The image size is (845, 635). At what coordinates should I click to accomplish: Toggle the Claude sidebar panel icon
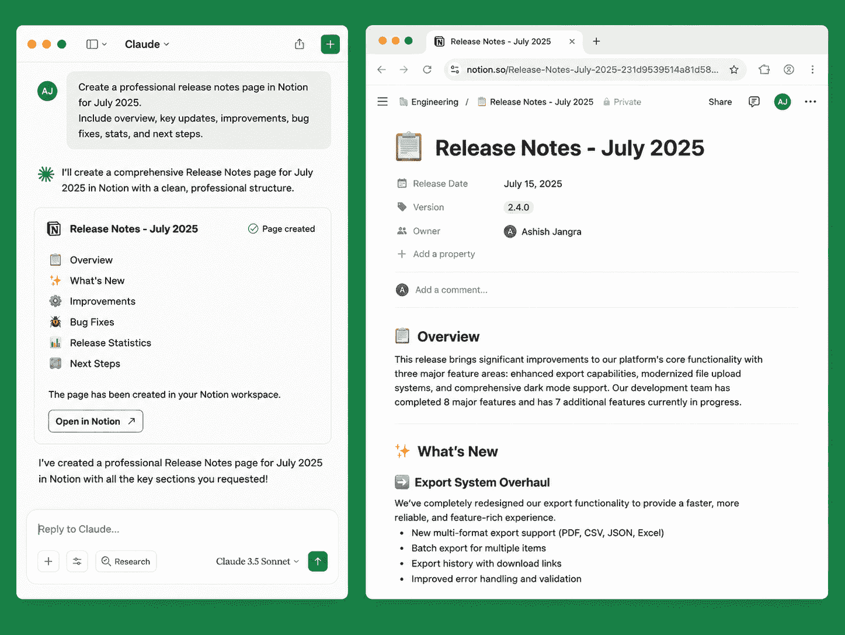click(92, 44)
